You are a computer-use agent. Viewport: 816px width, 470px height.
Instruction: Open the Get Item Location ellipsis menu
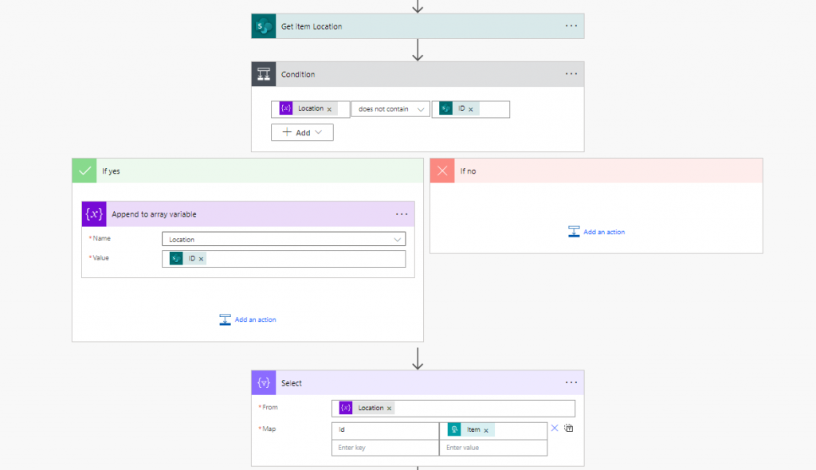coord(571,25)
